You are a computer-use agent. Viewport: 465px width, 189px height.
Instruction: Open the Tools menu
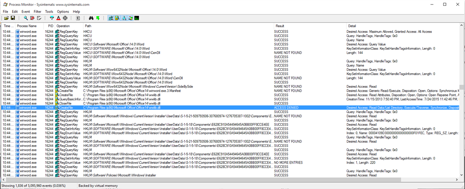tap(49, 11)
